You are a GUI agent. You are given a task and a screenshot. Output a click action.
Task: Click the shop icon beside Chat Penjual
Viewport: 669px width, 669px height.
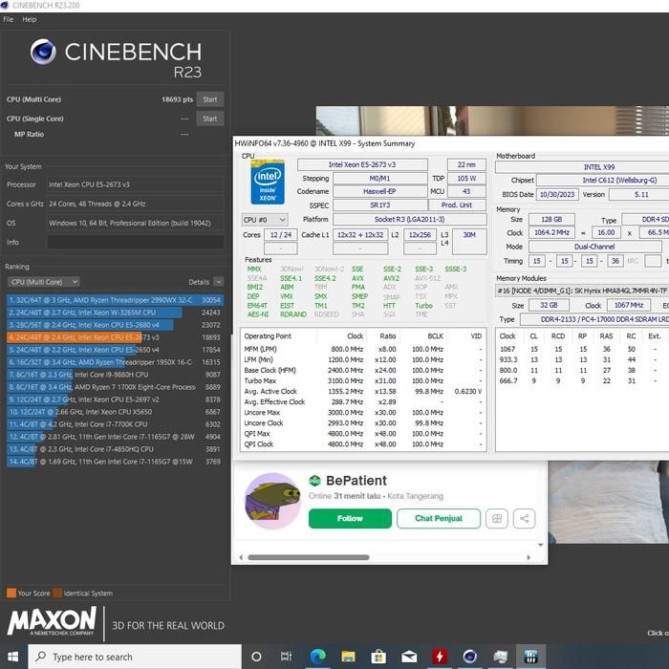495,518
